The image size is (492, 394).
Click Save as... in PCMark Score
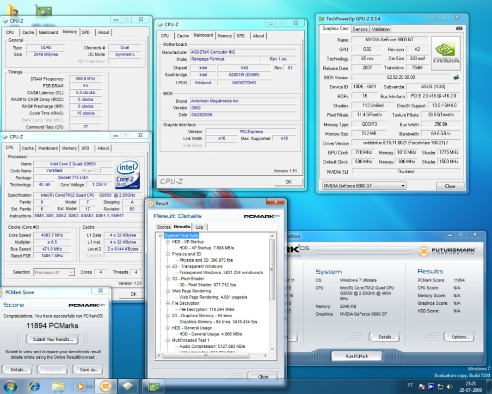pos(89,370)
